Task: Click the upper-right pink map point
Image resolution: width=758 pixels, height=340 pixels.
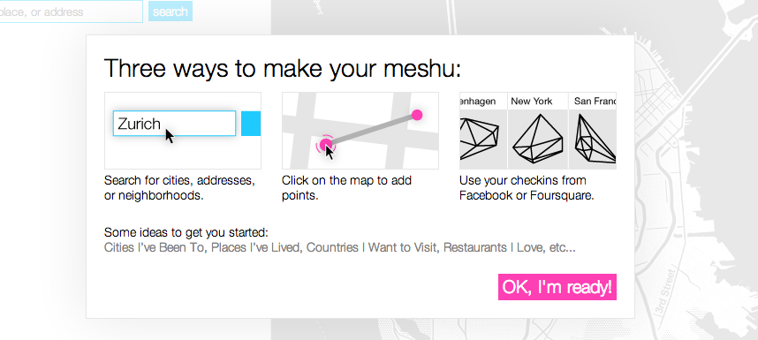Action: (x=417, y=115)
